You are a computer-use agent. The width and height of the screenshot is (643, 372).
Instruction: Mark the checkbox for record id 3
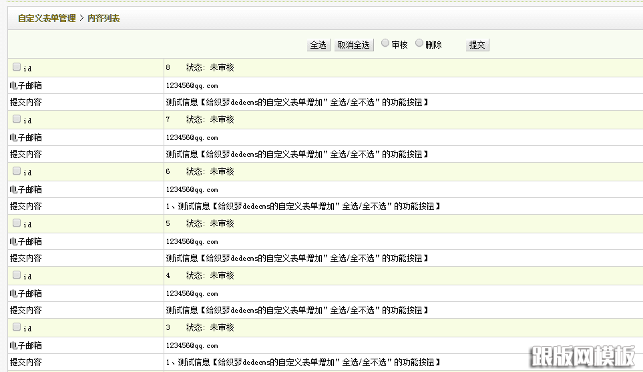[17, 327]
